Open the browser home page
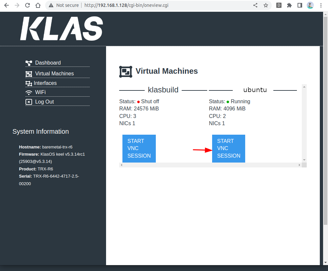328x271 pixels. pyautogui.click(x=38, y=5)
